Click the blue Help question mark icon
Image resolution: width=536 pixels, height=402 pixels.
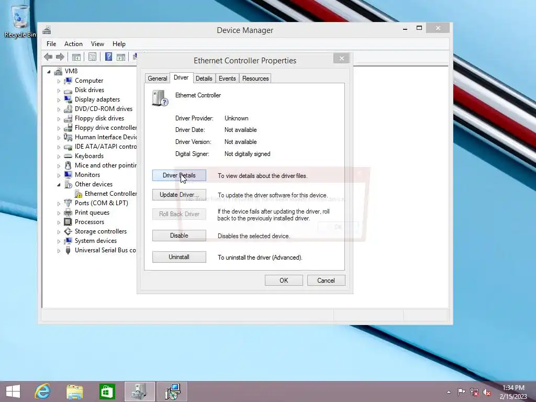108,57
